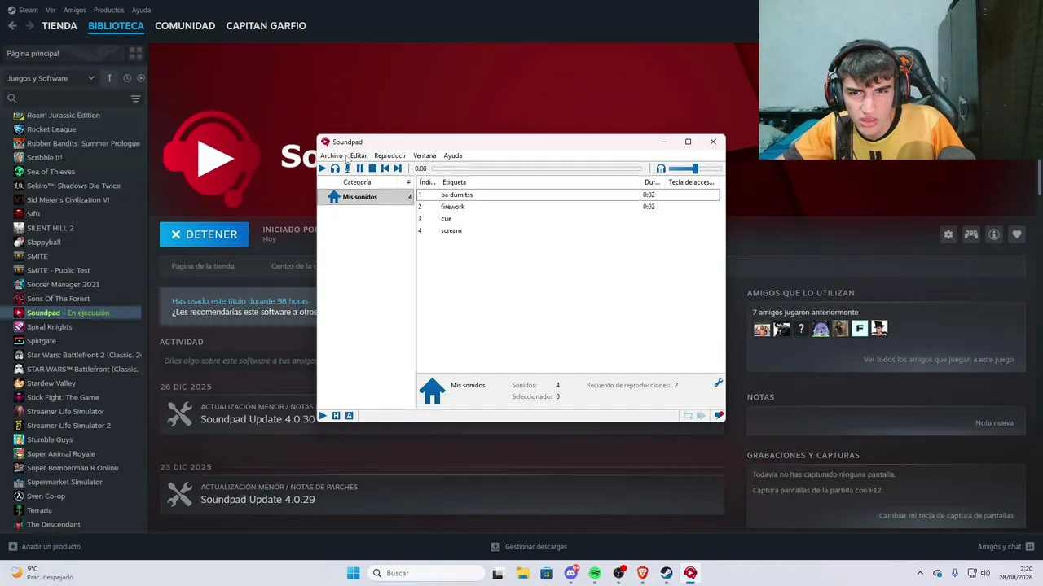
Task: Open 'Amigos y chat' in Steam footer
Action: [1006, 547]
